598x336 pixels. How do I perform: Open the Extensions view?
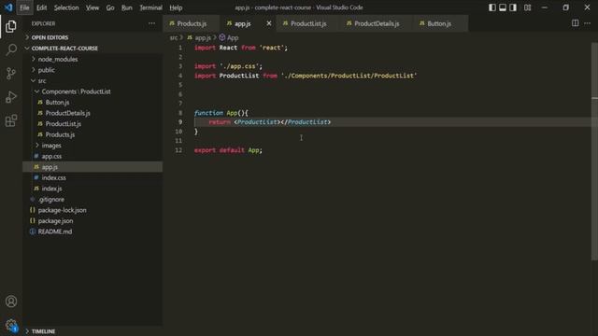click(11, 120)
